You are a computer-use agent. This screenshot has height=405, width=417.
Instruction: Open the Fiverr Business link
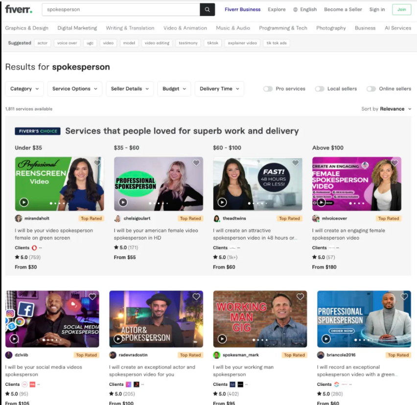click(242, 9)
